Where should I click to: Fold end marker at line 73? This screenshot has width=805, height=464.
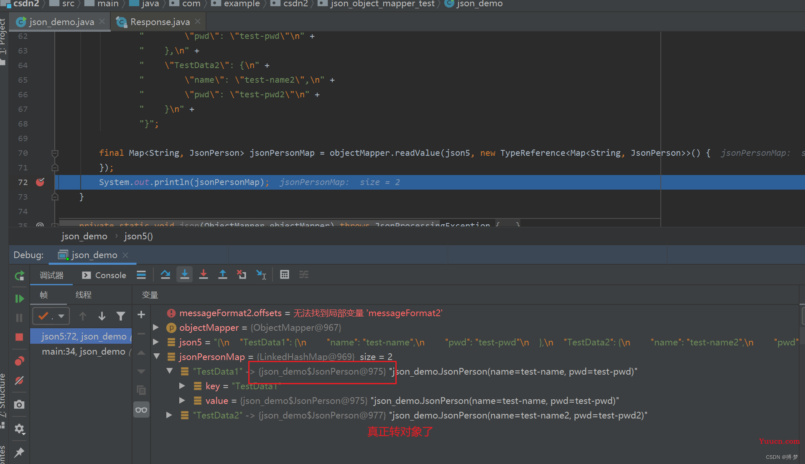pos(55,197)
